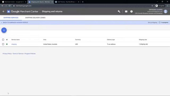This screenshot has width=170, height=96.
Task: Click the United States, Australia cell
Action: coord(50,44)
